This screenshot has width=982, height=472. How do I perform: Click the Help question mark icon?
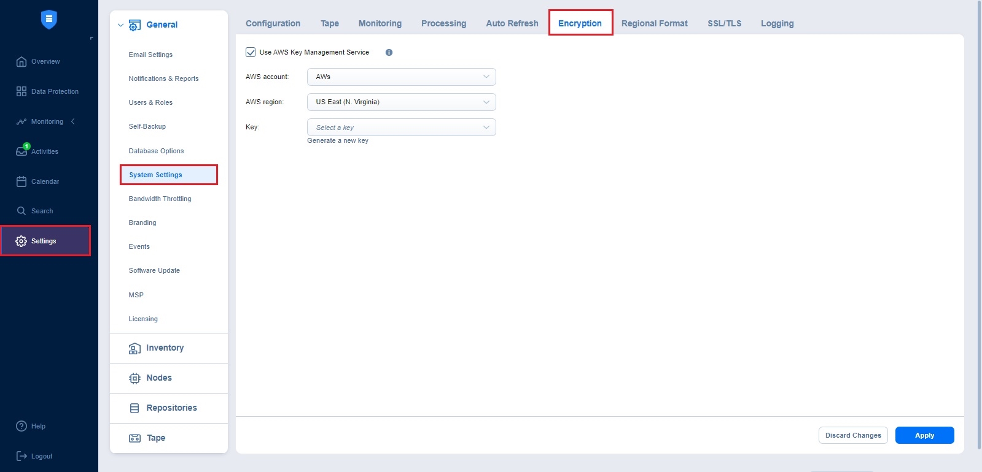click(x=21, y=426)
